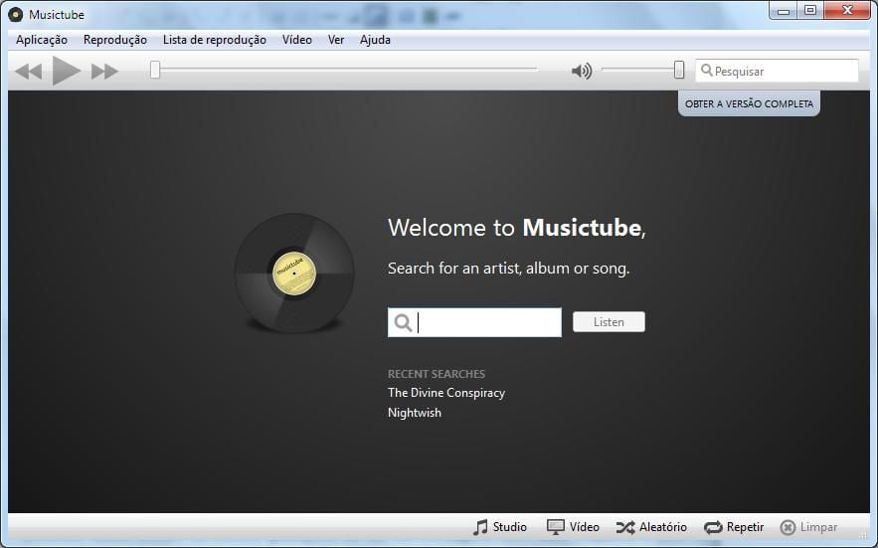
Task: Start playback with the Play button
Action: (67, 71)
